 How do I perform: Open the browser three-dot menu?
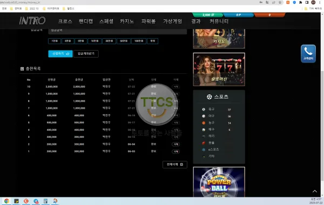coord(320,3)
